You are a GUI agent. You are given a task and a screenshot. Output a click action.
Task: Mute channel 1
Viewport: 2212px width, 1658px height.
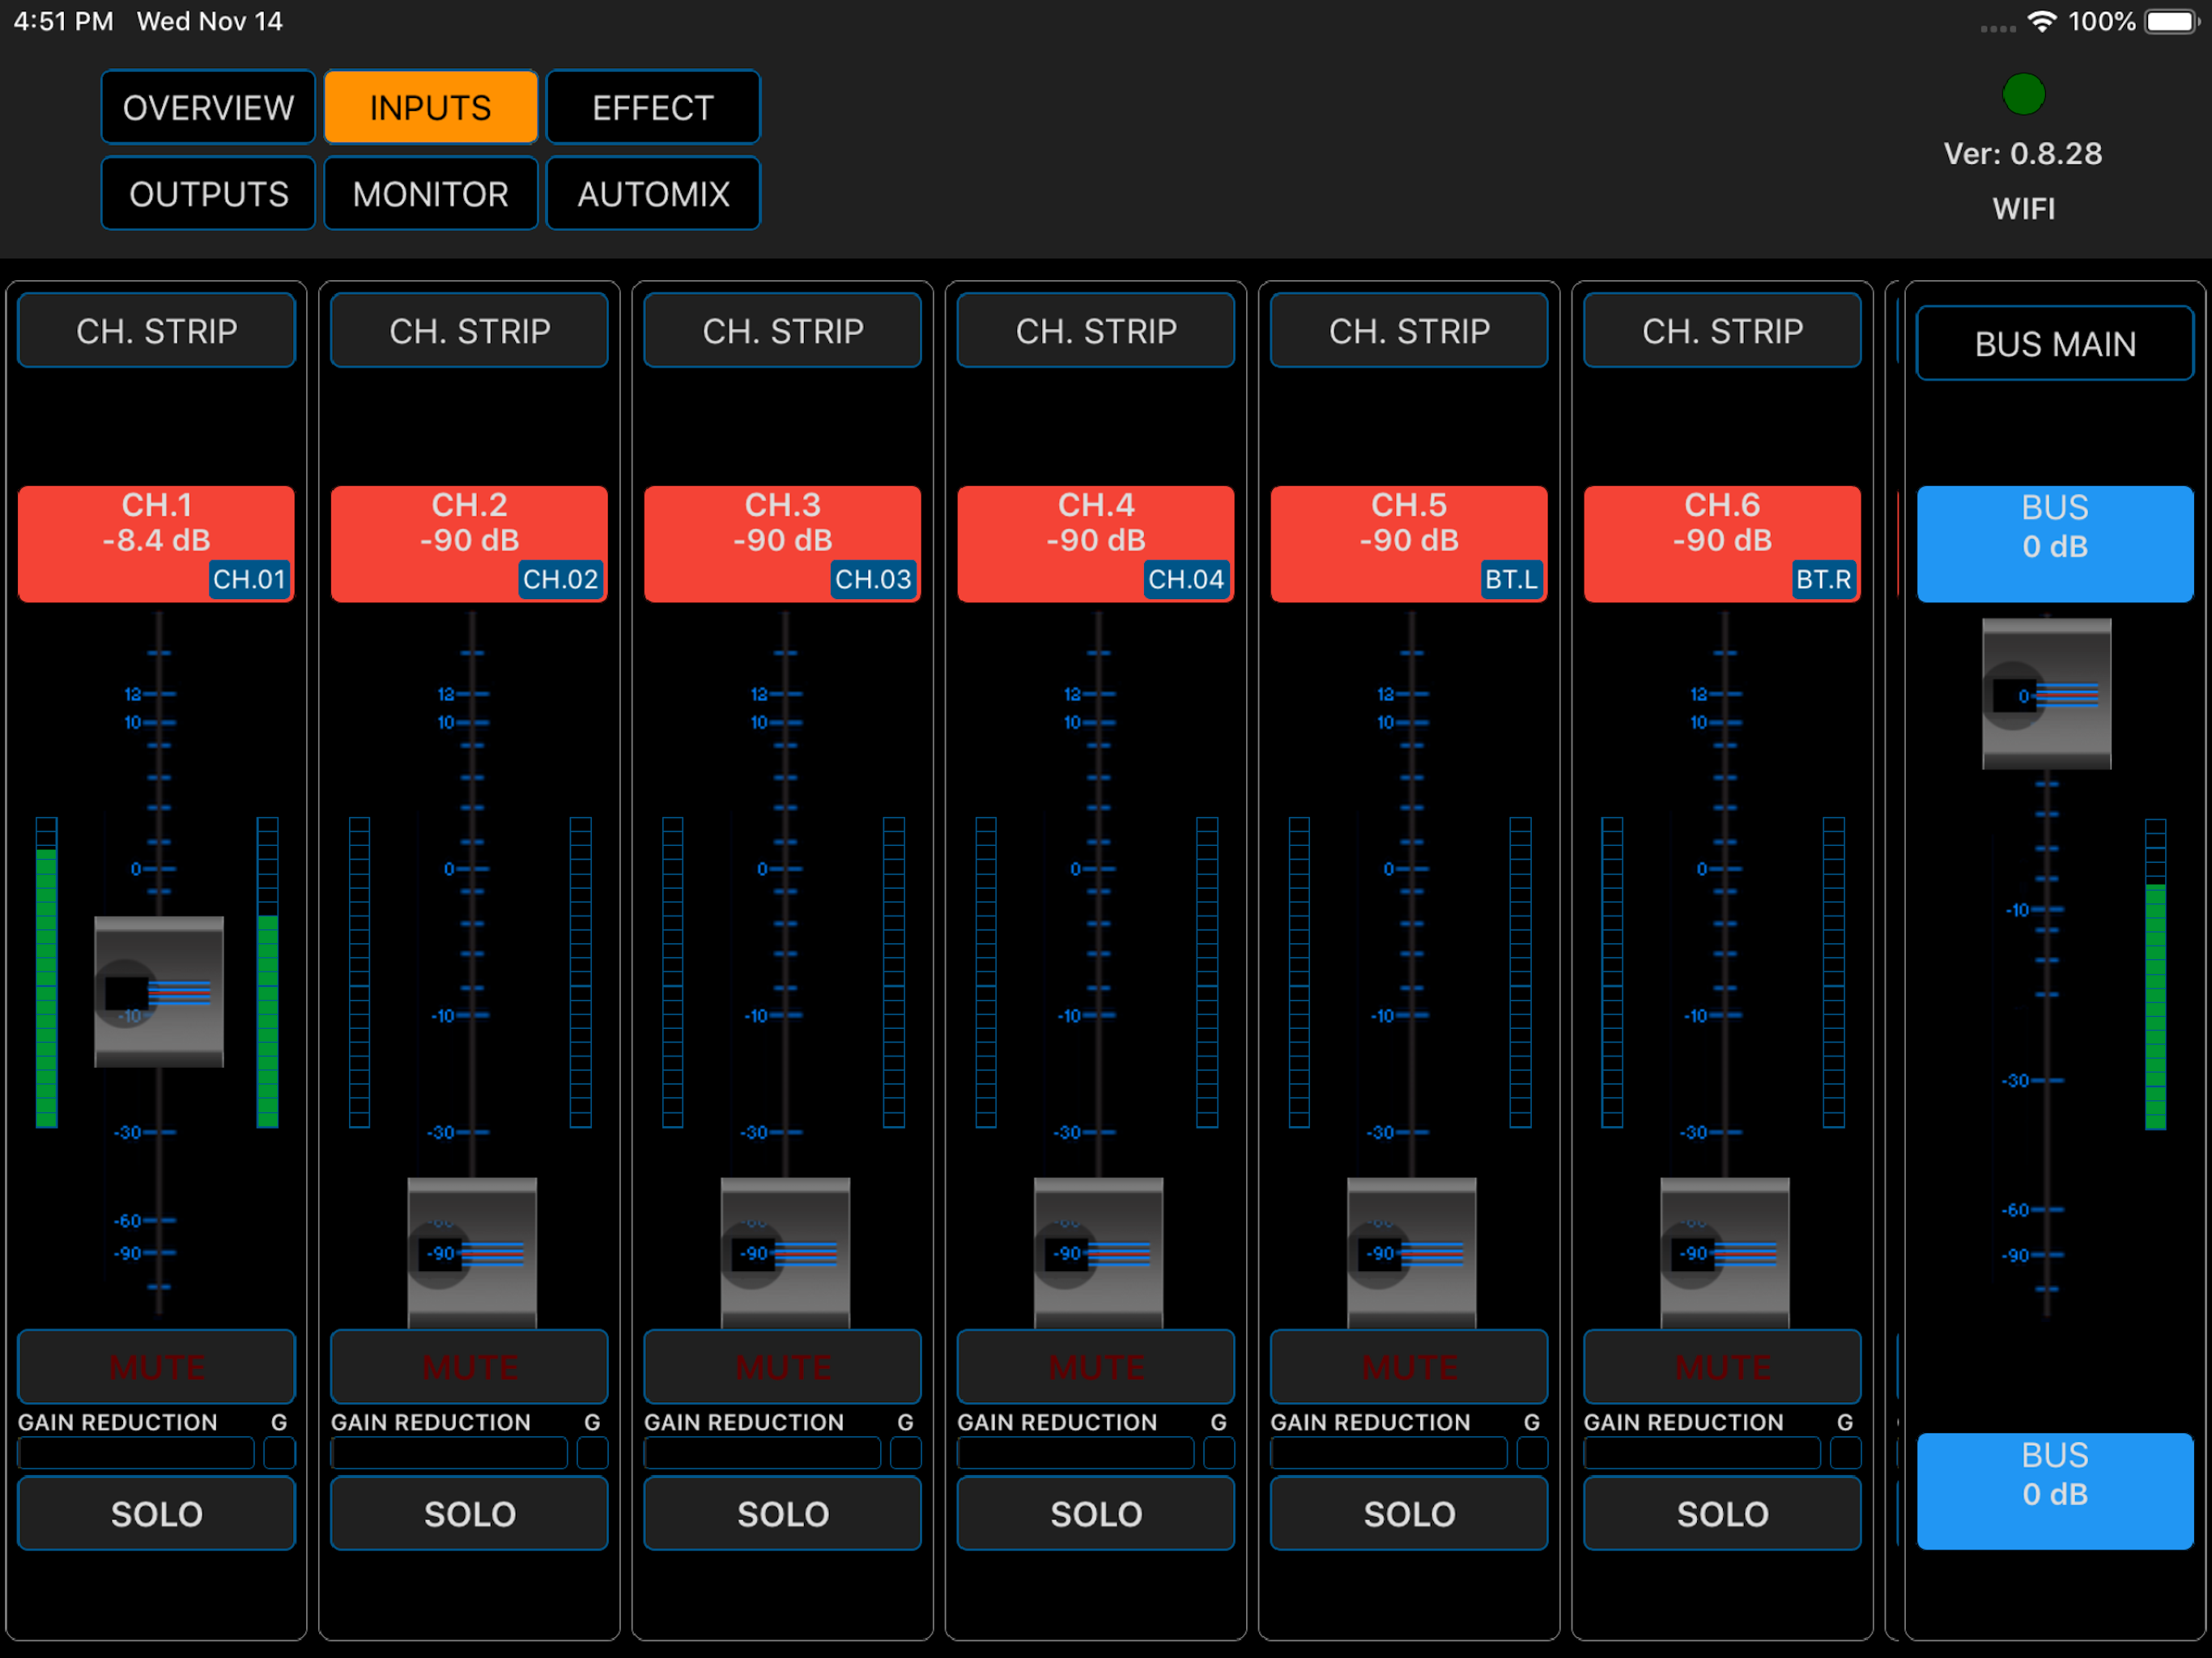click(157, 1366)
